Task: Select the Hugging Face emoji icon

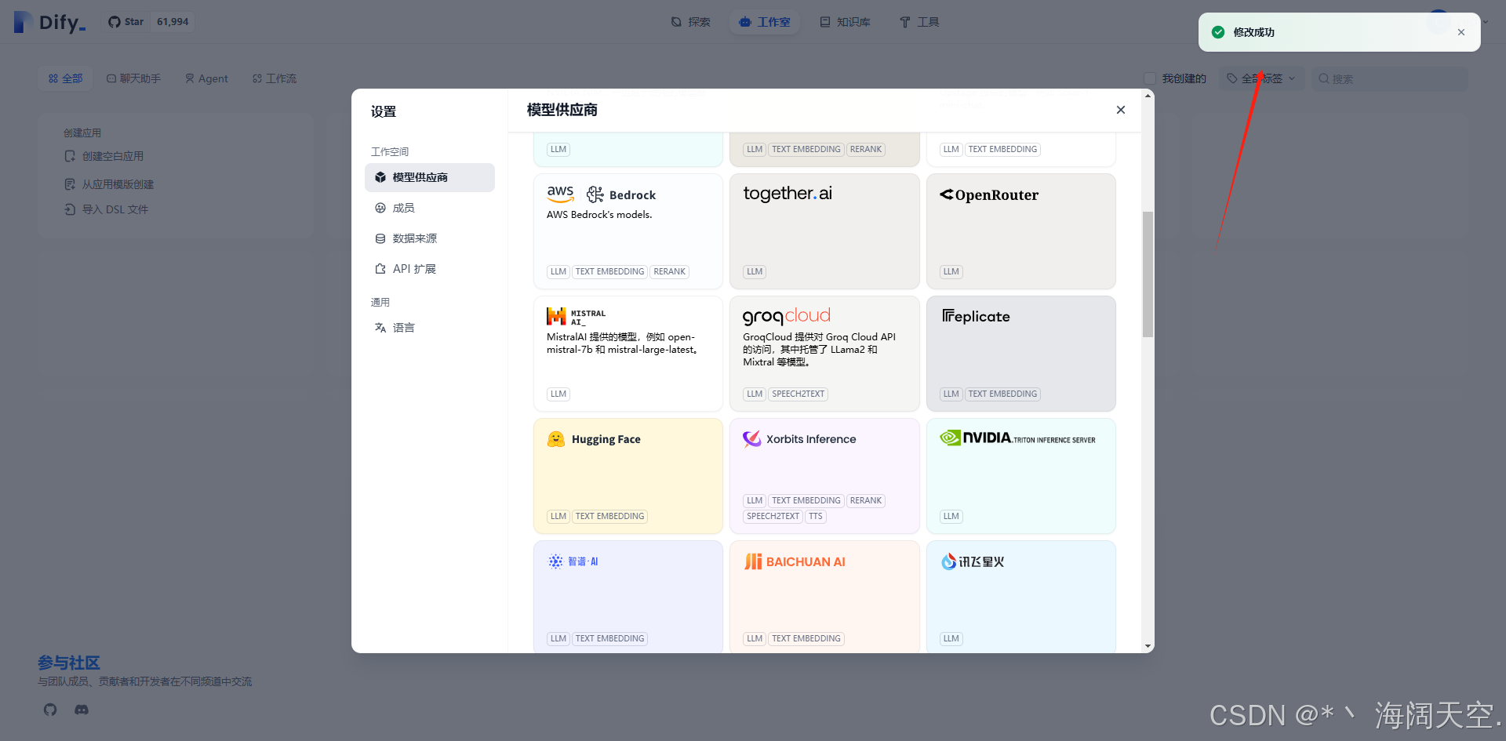Action: [x=556, y=439]
